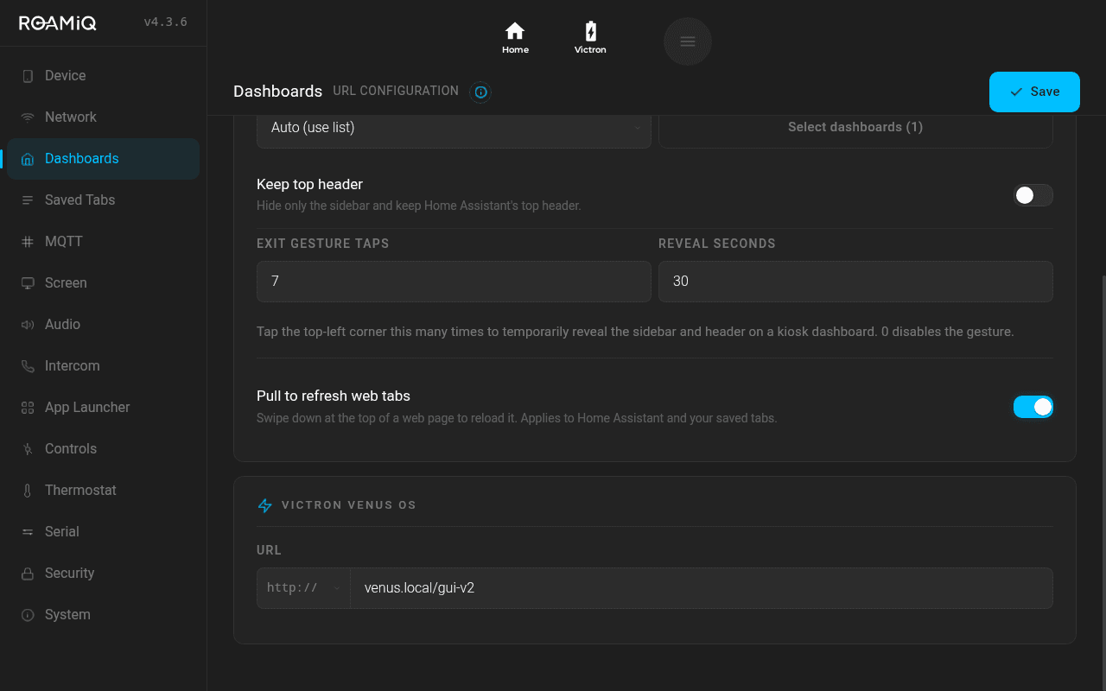This screenshot has width=1106, height=691.
Task: Click the Serial arrows icon
Action: coord(28,532)
